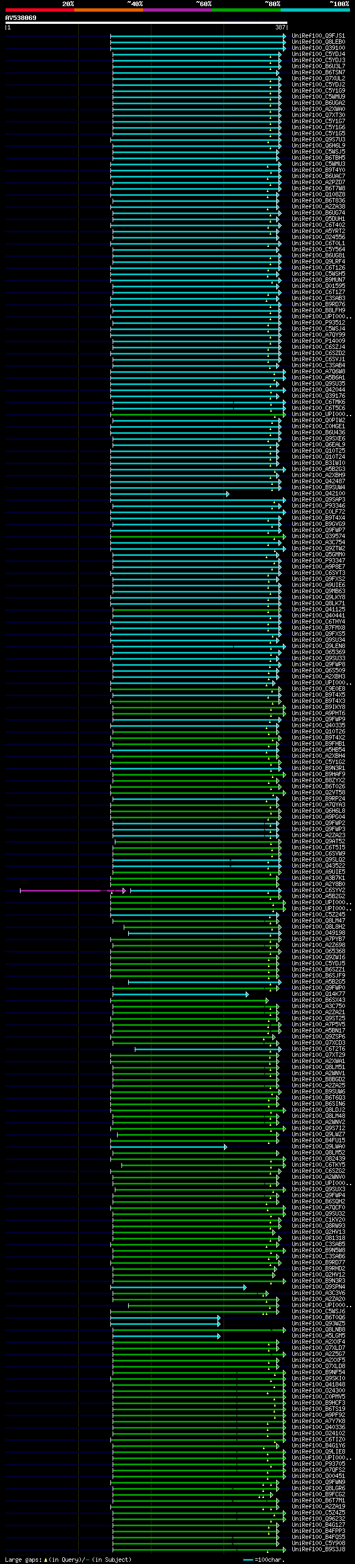Screen dimensions: 355x1564
Task: Open hit UniRef100_C5YDJ4
Action: pos(318,54)
